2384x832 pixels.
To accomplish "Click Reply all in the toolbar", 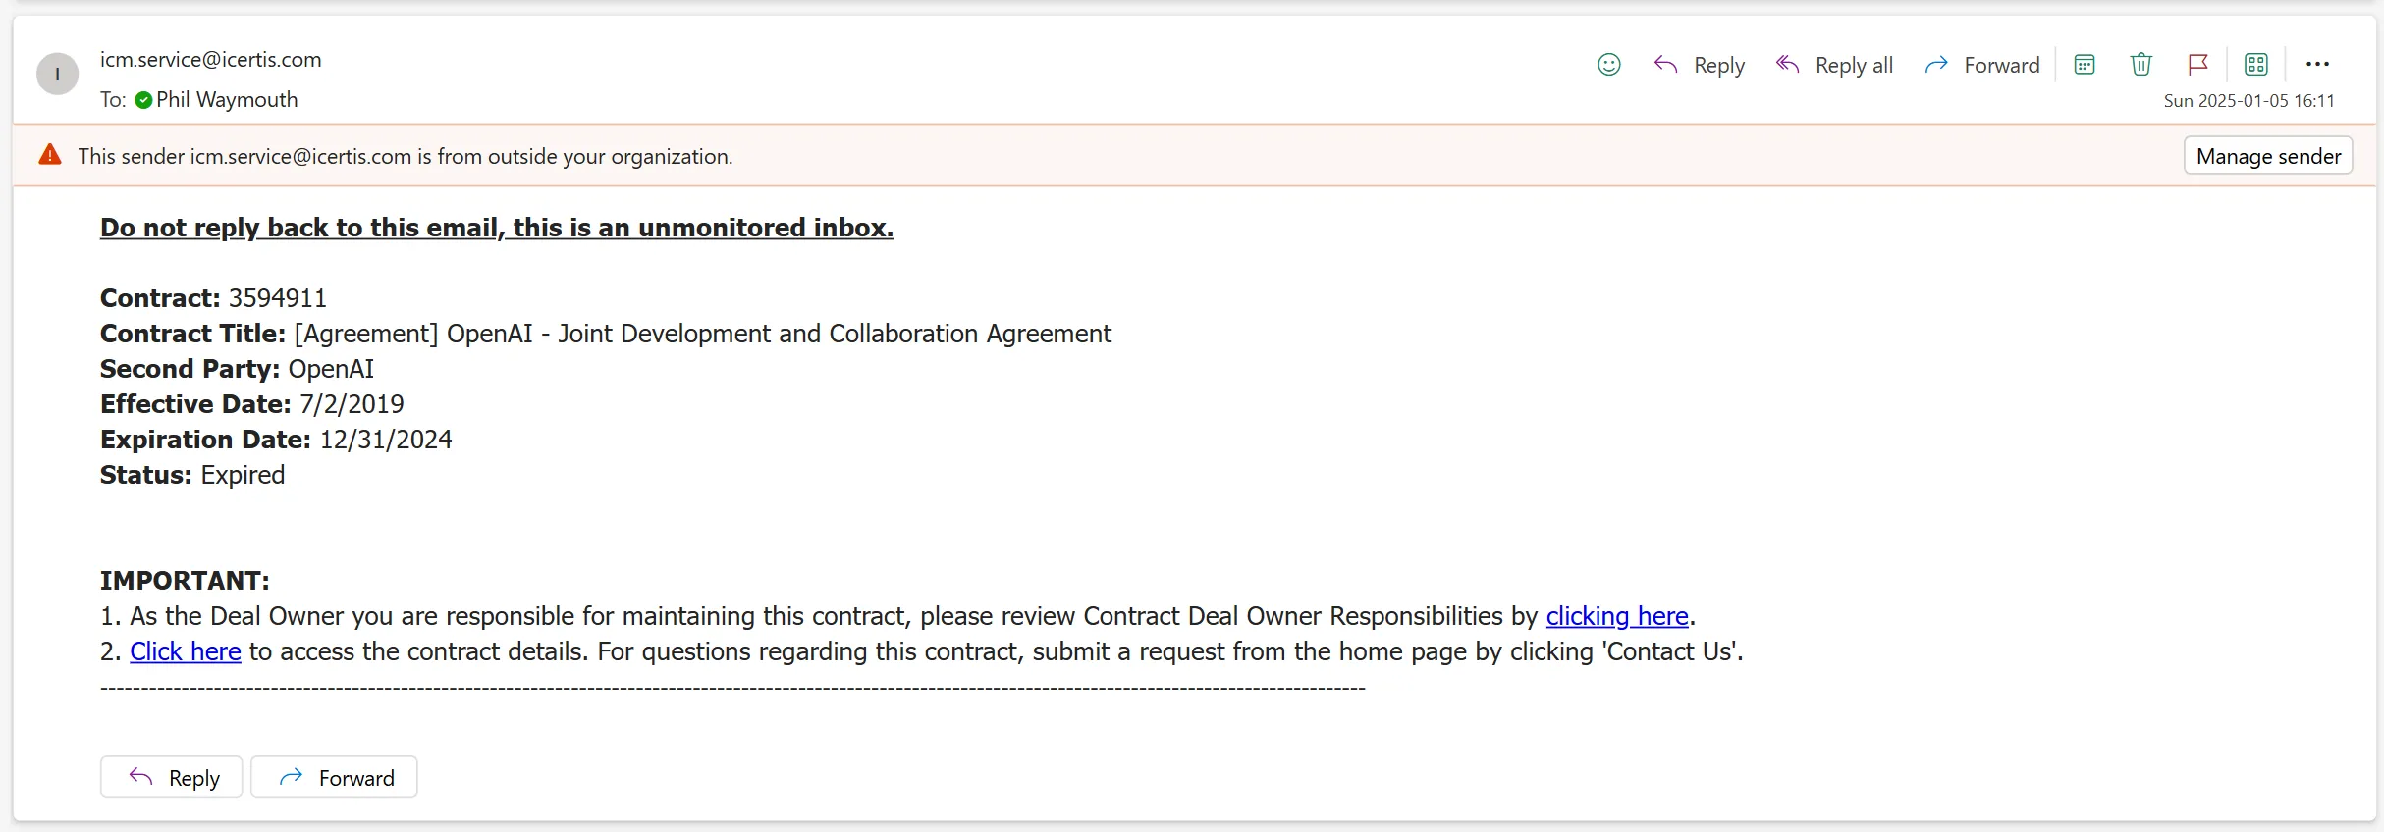I will click(x=1834, y=65).
